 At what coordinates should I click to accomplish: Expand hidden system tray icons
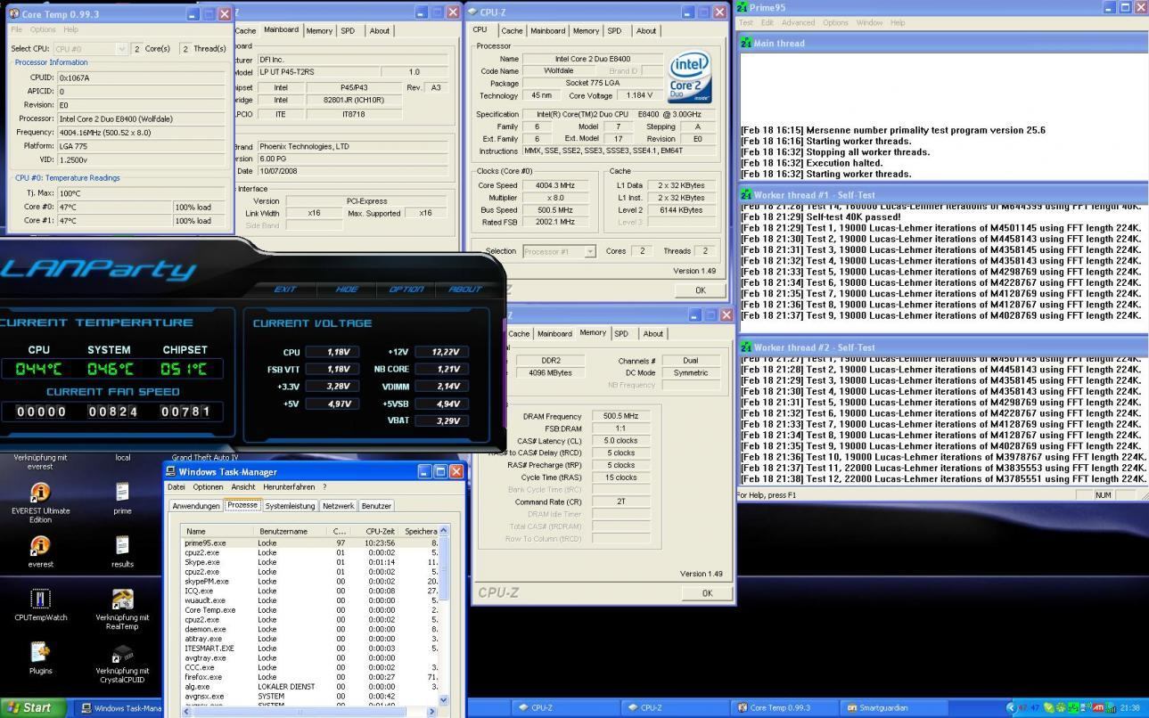(x=1011, y=708)
